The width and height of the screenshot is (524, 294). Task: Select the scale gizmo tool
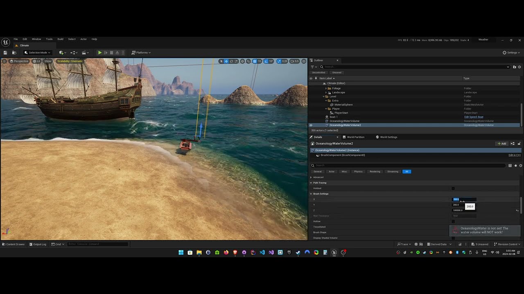(236, 61)
